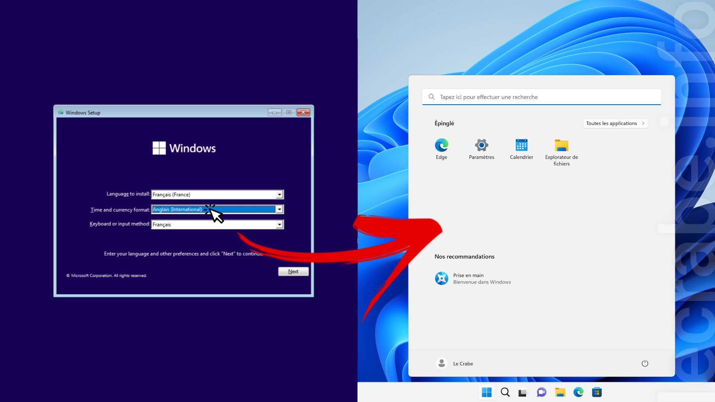Open Toutes les applications list
This screenshot has width=715, height=402.
616,123
